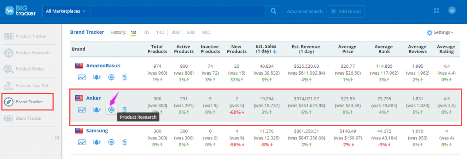Screen dimensions: 467x159
Task: Click the search magnifier button
Action: point(274,11)
